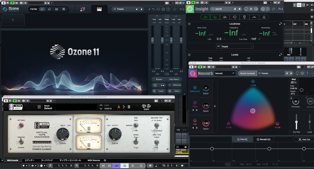Viewport: 314px width, 169px height.
Task: Open Loudness panel settings gear in Insight
Action: coord(189,24)
